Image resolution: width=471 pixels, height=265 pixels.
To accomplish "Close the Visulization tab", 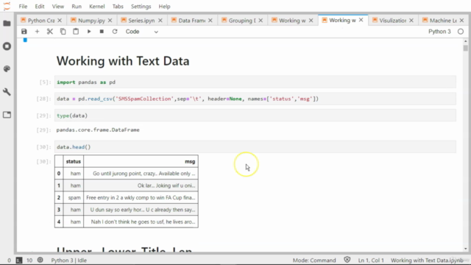I will click(411, 21).
